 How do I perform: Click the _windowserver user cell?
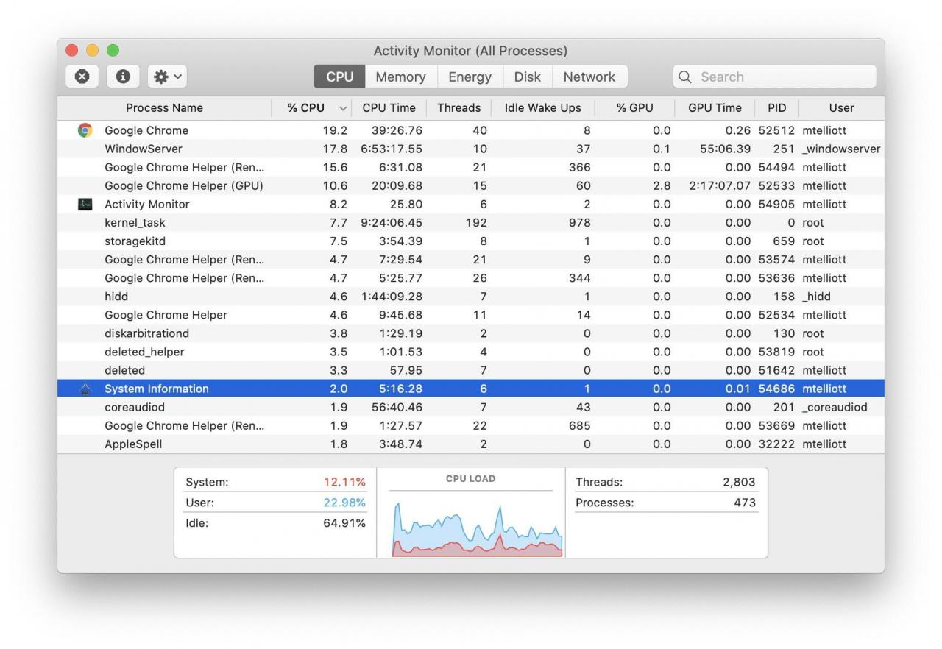841,149
